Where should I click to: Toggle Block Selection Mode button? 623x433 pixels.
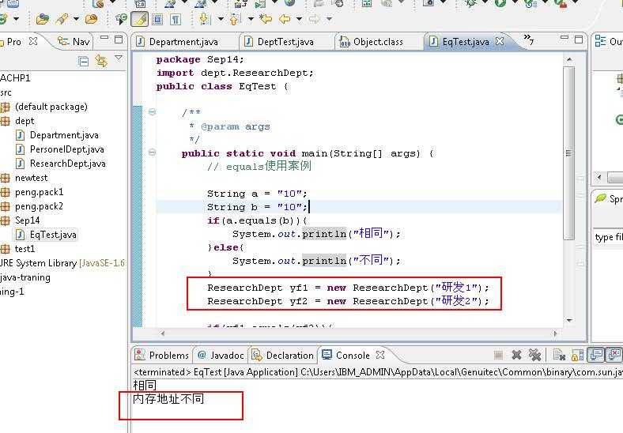[x=158, y=19]
